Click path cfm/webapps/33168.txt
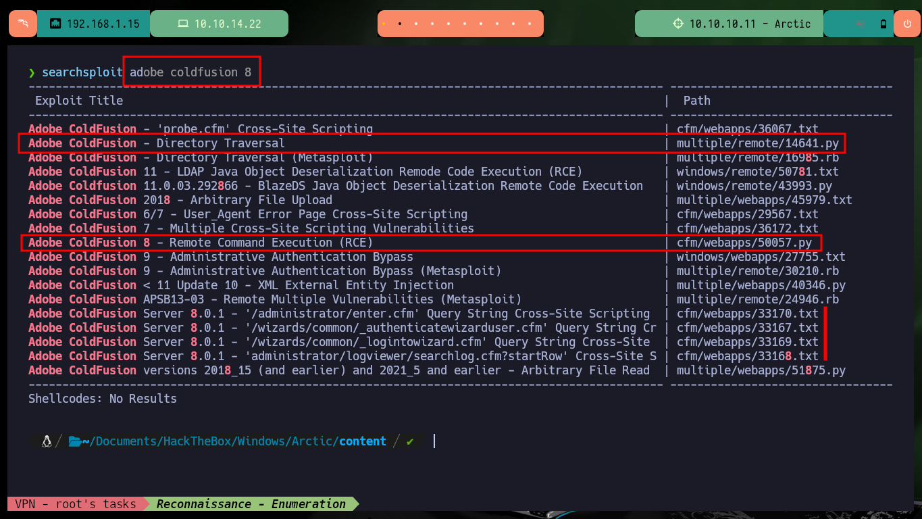Viewport: 922px width, 519px height. click(748, 356)
